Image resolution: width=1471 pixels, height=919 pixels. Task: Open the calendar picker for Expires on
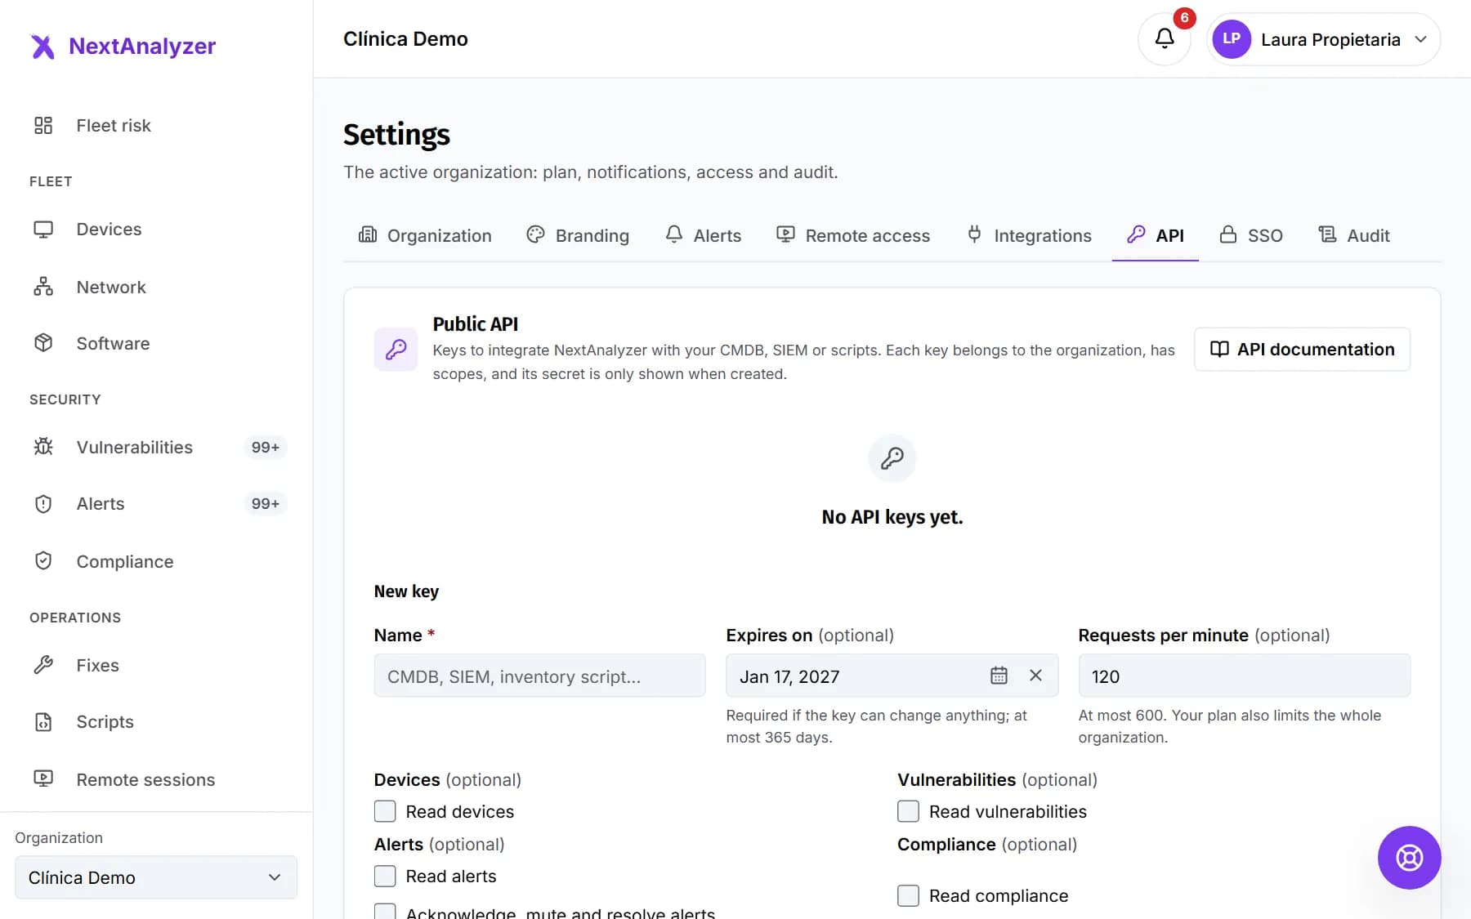tap(999, 676)
